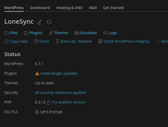Expand the More actions menu

pos(162,41)
